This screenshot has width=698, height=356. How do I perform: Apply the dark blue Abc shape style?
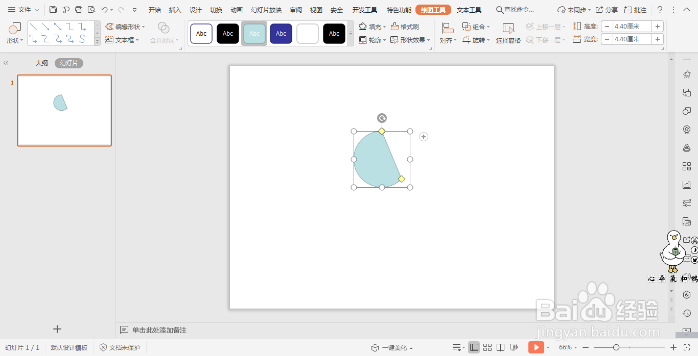click(281, 34)
